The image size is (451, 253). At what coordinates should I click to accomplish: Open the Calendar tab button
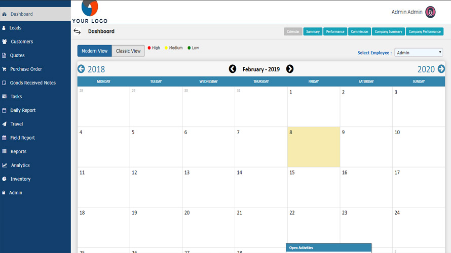[x=293, y=31]
